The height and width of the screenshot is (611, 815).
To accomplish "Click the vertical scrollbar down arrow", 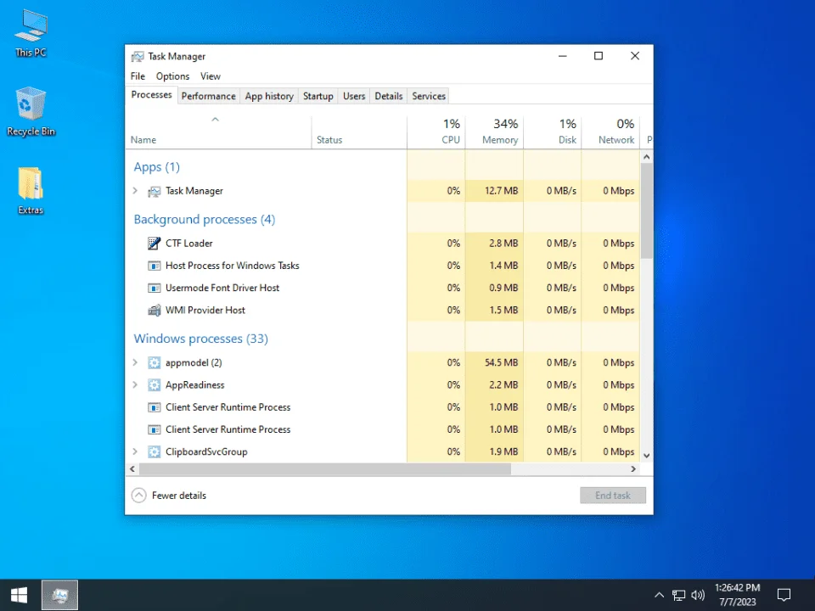I will [x=647, y=456].
